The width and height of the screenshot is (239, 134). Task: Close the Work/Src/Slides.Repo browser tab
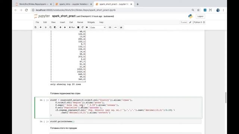[x=51, y=4]
